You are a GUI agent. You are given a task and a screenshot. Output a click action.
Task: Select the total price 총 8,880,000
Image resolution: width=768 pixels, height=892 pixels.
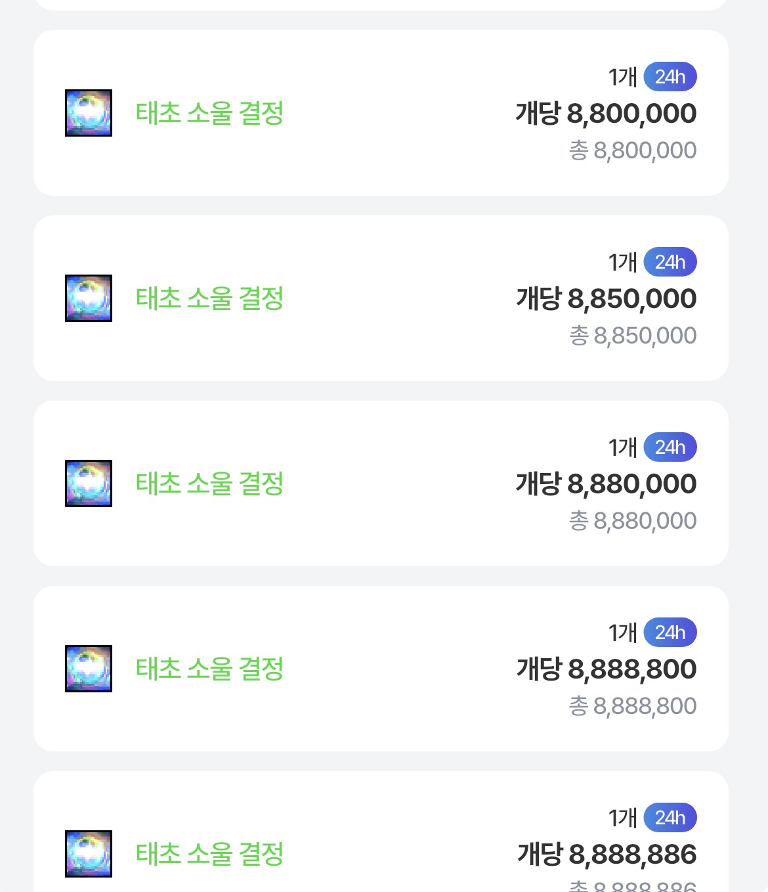[x=632, y=521]
